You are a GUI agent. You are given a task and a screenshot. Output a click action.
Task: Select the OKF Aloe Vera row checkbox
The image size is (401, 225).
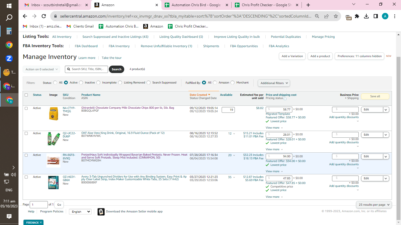pyautogui.click(x=26, y=134)
